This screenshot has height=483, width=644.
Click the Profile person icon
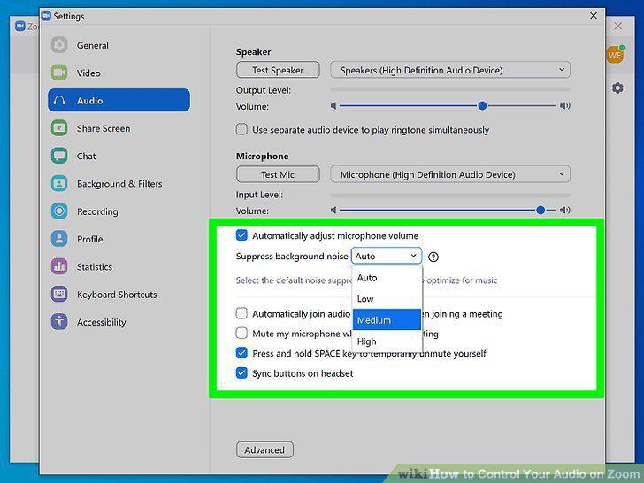pyautogui.click(x=59, y=239)
